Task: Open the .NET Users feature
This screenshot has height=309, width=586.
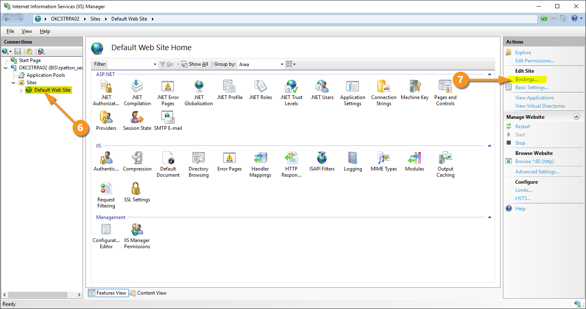Action: [322, 90]
